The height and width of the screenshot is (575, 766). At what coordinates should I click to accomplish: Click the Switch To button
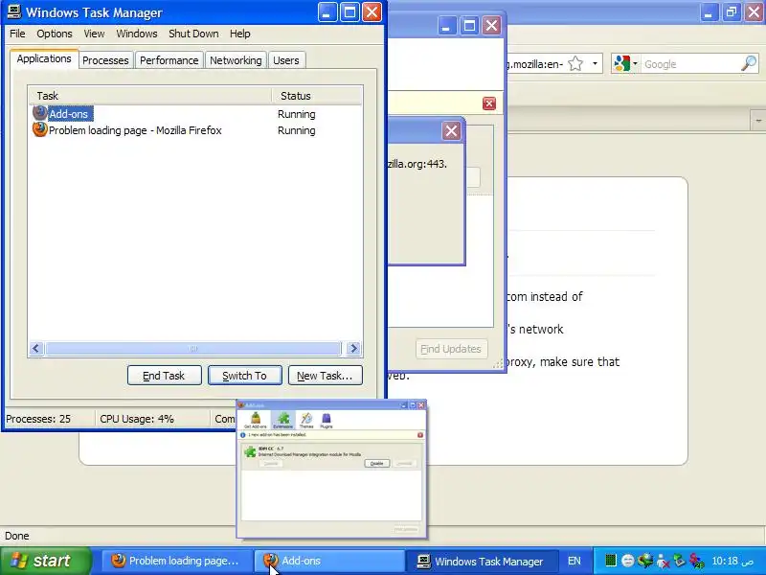click(x=245, y=376)
